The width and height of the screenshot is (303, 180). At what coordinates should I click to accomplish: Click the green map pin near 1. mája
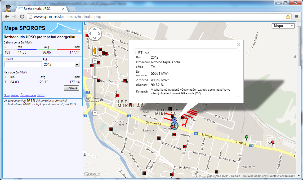click(246, 138)
